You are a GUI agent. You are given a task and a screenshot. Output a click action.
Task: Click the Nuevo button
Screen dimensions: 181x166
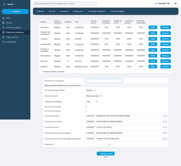[x=15, y=12]
